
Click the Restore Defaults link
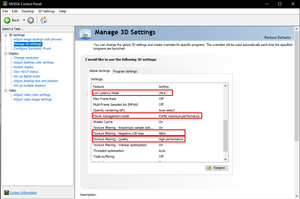tap(277, 38)
